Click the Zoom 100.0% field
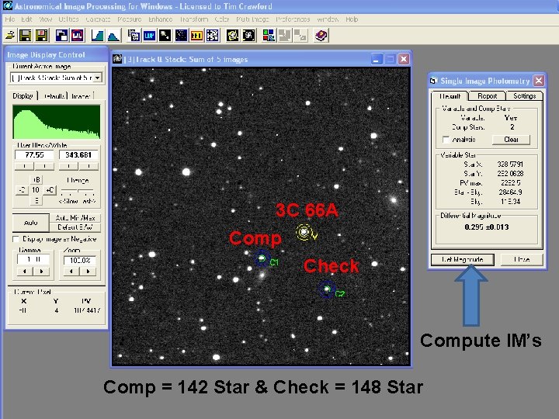 (80, 261)
